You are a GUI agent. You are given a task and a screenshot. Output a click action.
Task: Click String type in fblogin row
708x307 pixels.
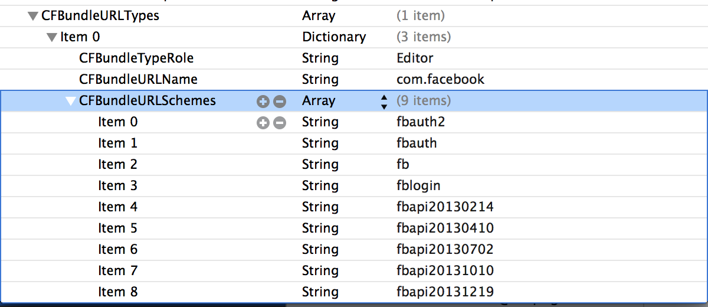point(320,186)
